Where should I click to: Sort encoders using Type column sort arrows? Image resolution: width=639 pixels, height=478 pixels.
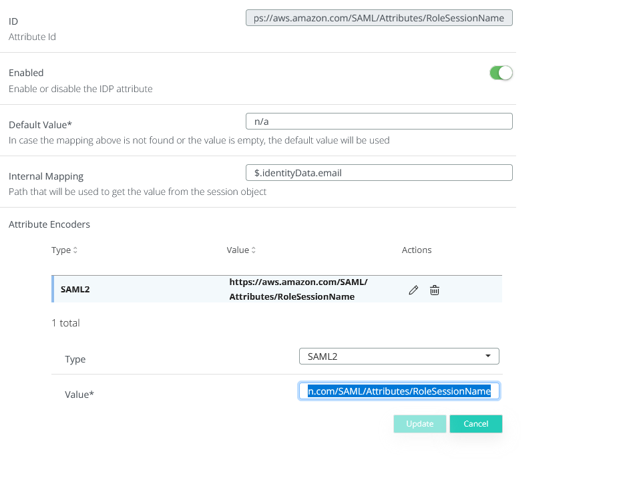(x=75, y=250)
